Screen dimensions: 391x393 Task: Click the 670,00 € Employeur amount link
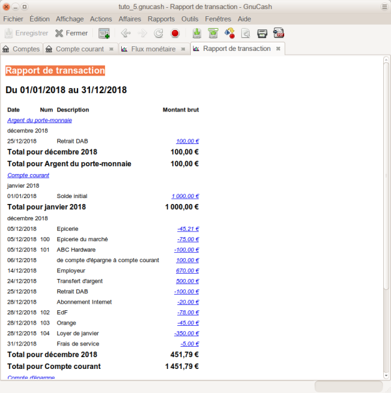(x=187, y=270)
